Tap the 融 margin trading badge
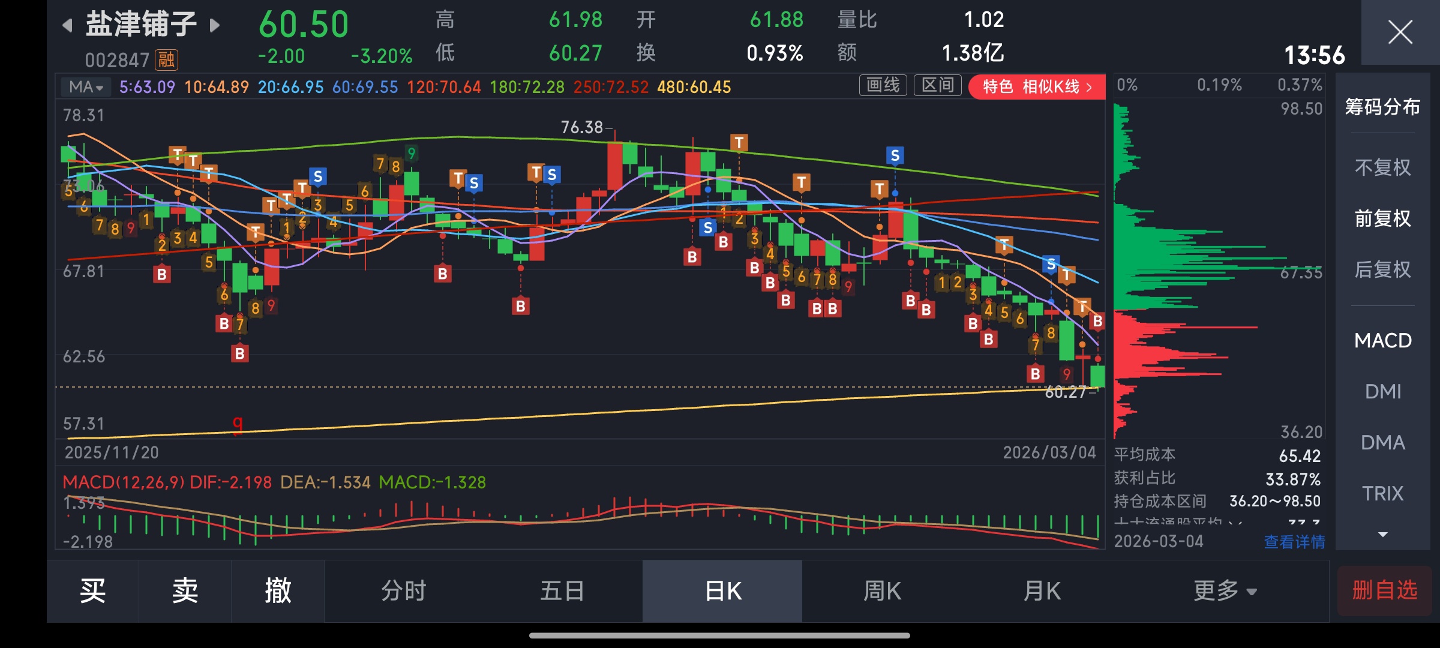This screenshot has height=648, width=1440. pyautogui.click(x=166, y=59)
